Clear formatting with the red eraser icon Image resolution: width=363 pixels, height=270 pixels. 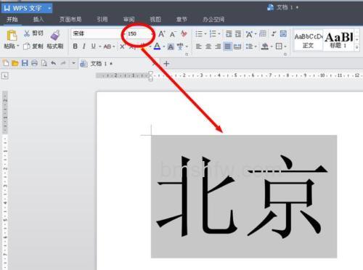pyautogui.click(x=184, y=33)
